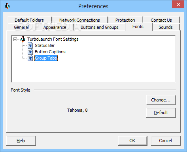Screen dimensions: 187x152
Task: Select the Status Bar tree item
Action: click(45, 45)
